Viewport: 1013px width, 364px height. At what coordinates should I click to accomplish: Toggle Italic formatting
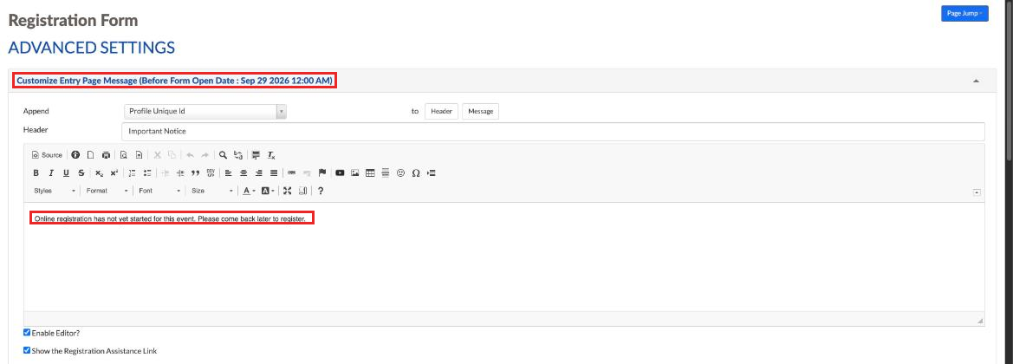51,173
